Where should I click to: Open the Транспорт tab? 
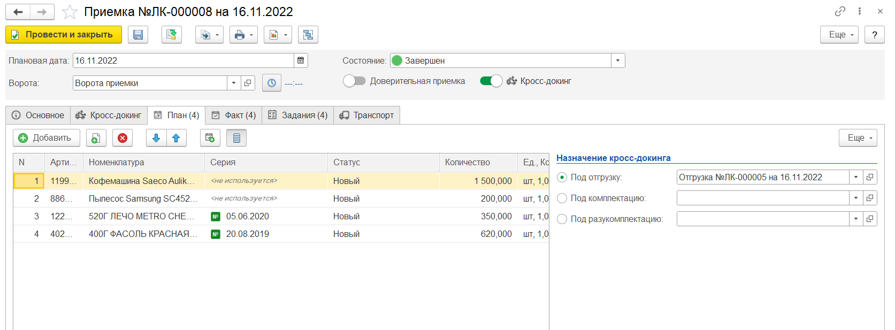[367, 115]
